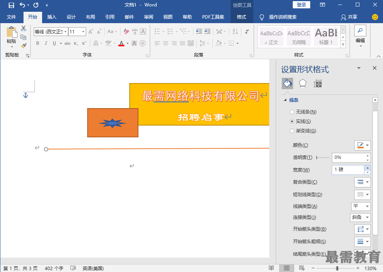Sort text with the A-Z icon
The width and height of the screenshot is (383, 272).
(x=235, y=31)
